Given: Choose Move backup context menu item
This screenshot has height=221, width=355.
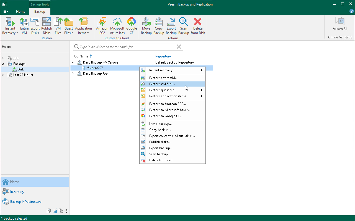Looking at the screenshot, I should pos(173,124).
